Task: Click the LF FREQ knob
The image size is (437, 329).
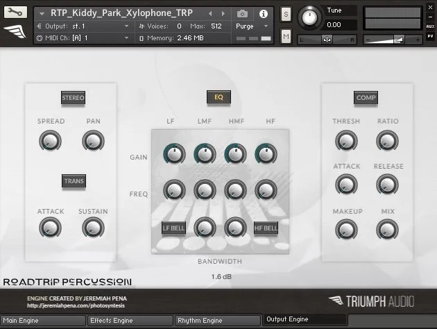Action: point(174,190)
